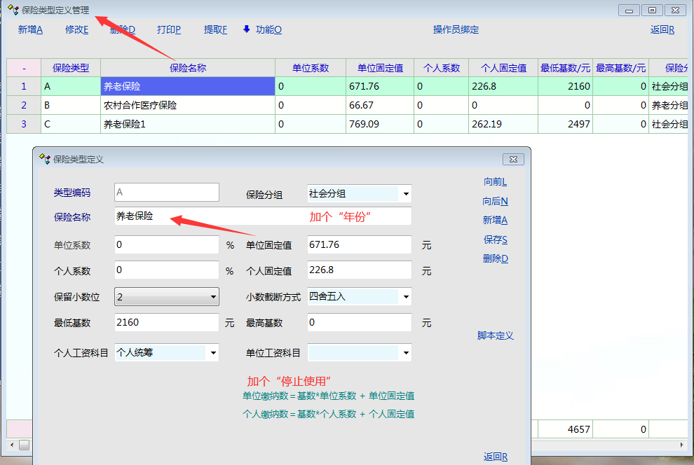This screenshot has width=694, height=465.
Task: Close the 保险类型定义 dialog
Action: [x=513, y=159]
